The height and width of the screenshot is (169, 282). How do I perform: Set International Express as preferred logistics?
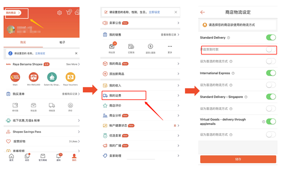271,85
